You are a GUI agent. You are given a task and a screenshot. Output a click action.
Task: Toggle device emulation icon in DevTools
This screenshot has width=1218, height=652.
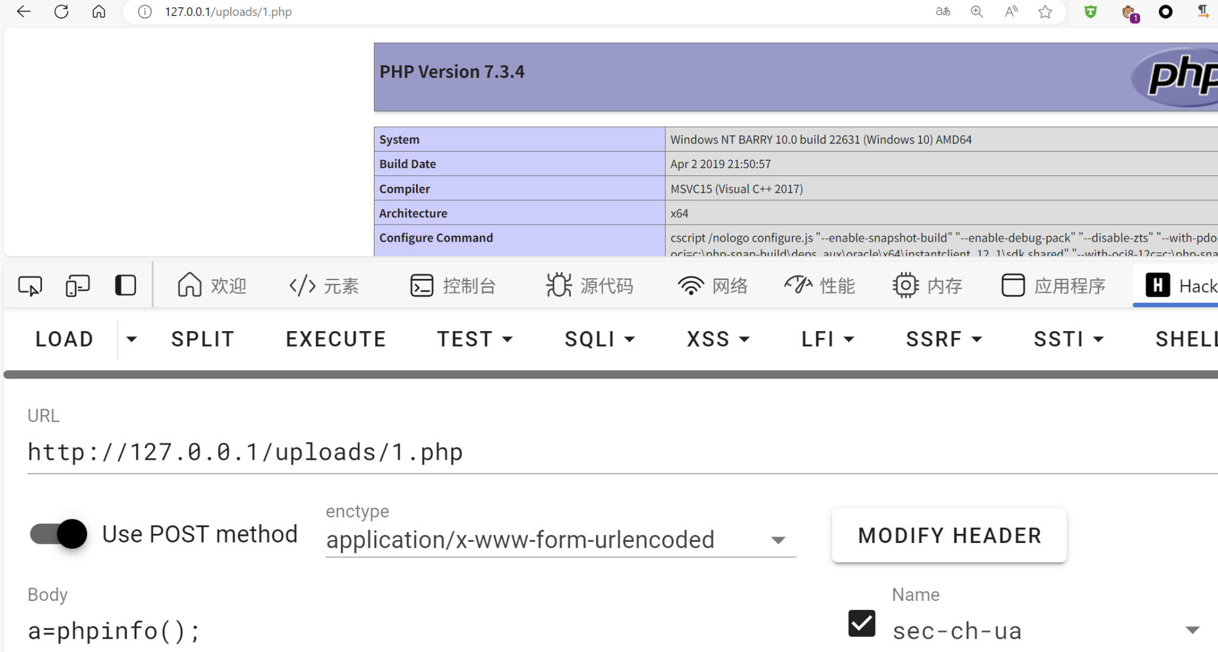coord(77,286)
